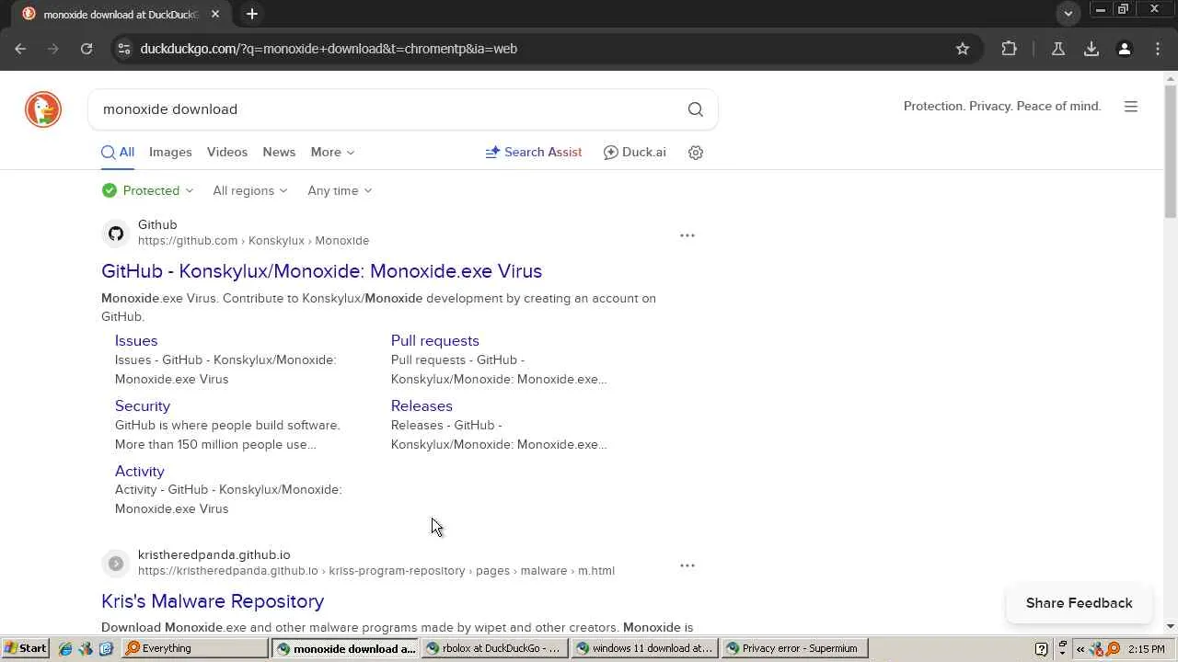Launch the second quick launch icon
Screen dimensions: 1178x662
click(86, 648)
